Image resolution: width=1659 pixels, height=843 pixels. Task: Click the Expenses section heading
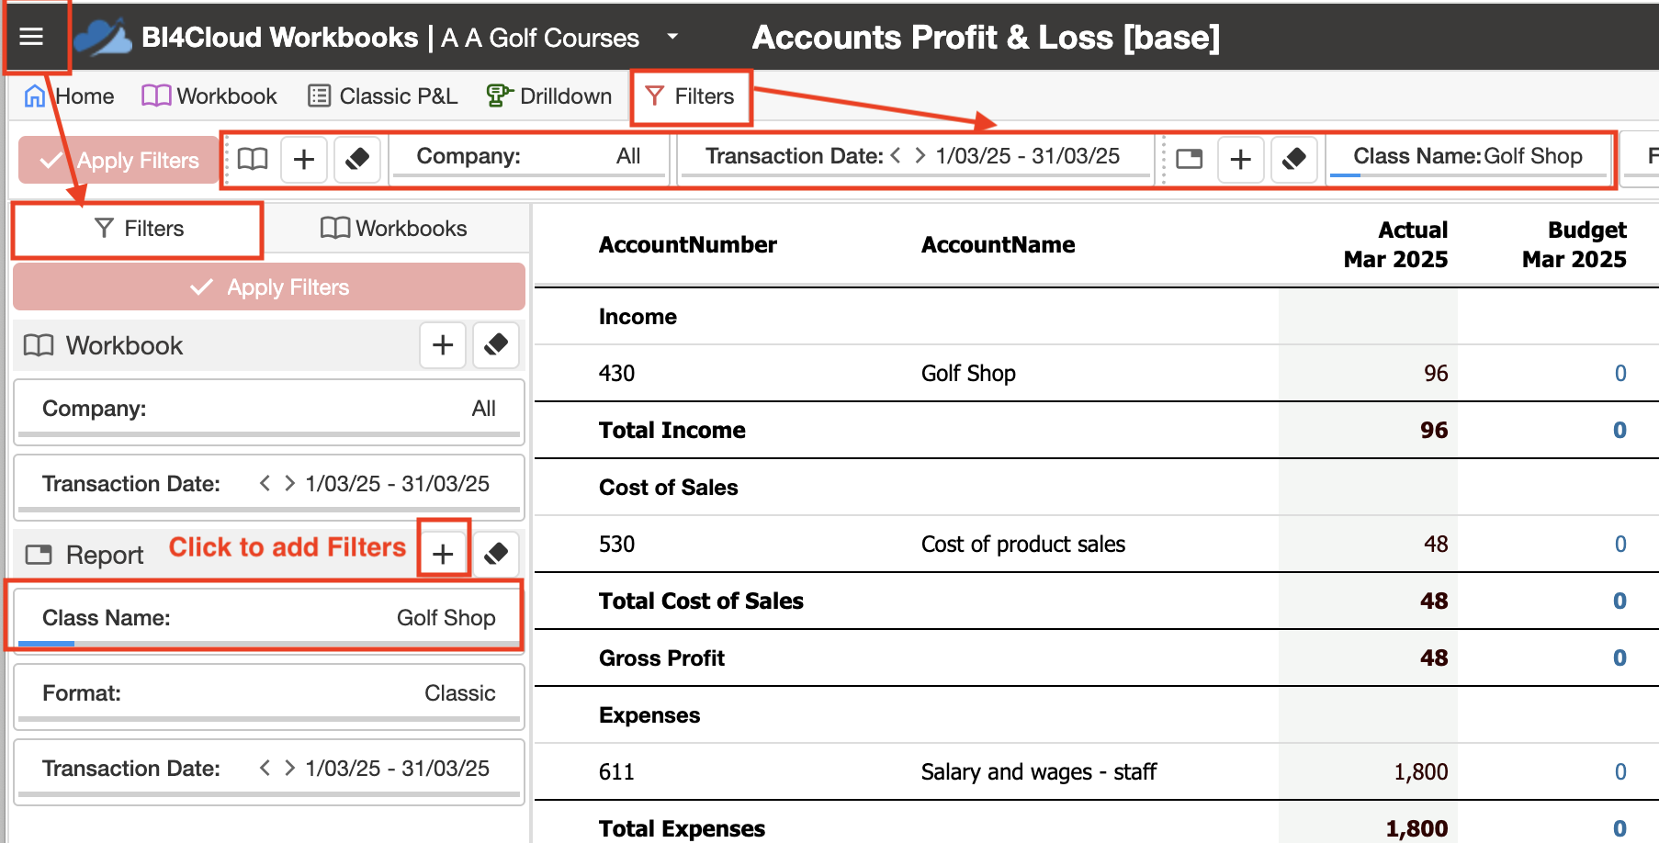649,715
